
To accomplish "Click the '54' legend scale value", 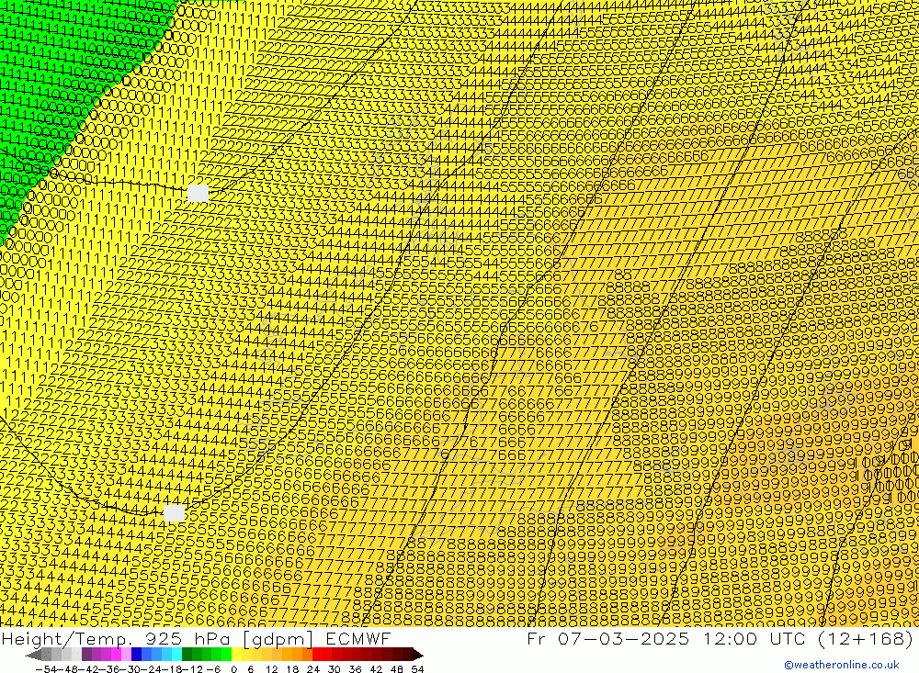I will coord(417,669).
